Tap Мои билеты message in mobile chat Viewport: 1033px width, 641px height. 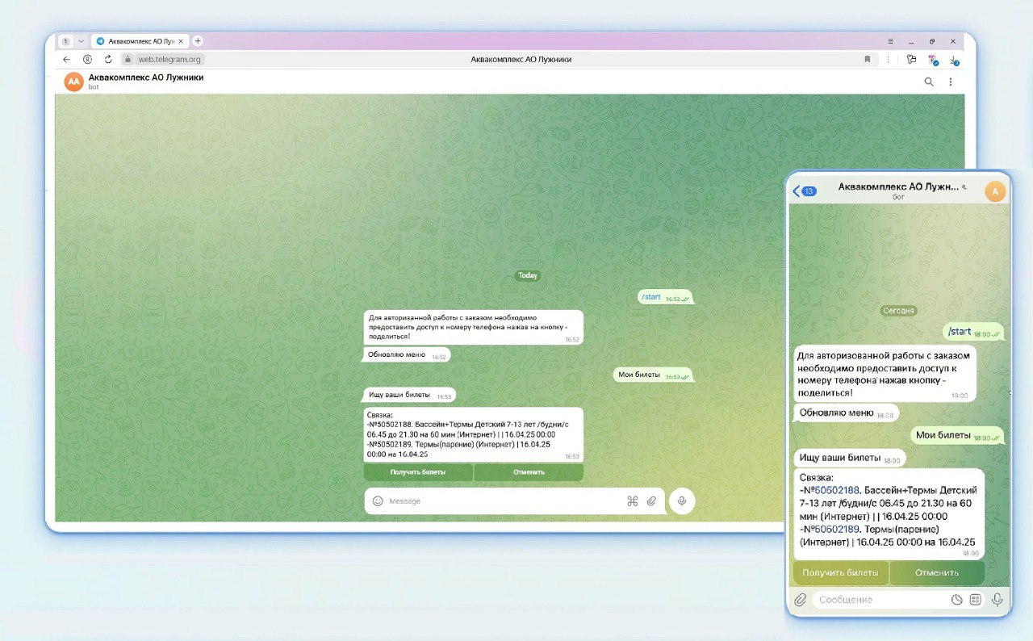[x=958, y=435]
